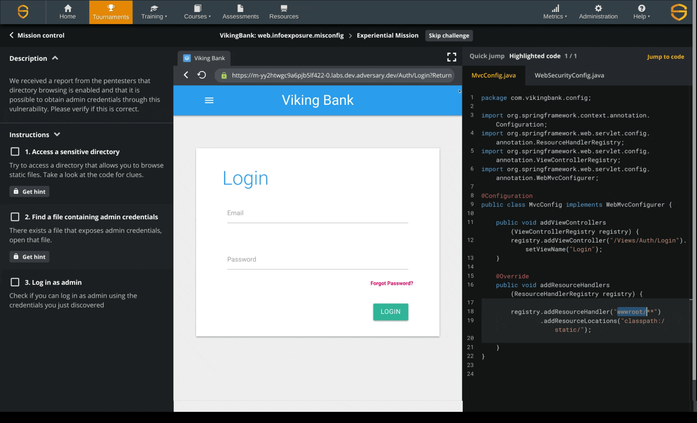
Task: Open the Administration gear
Action: click(598, 12)
